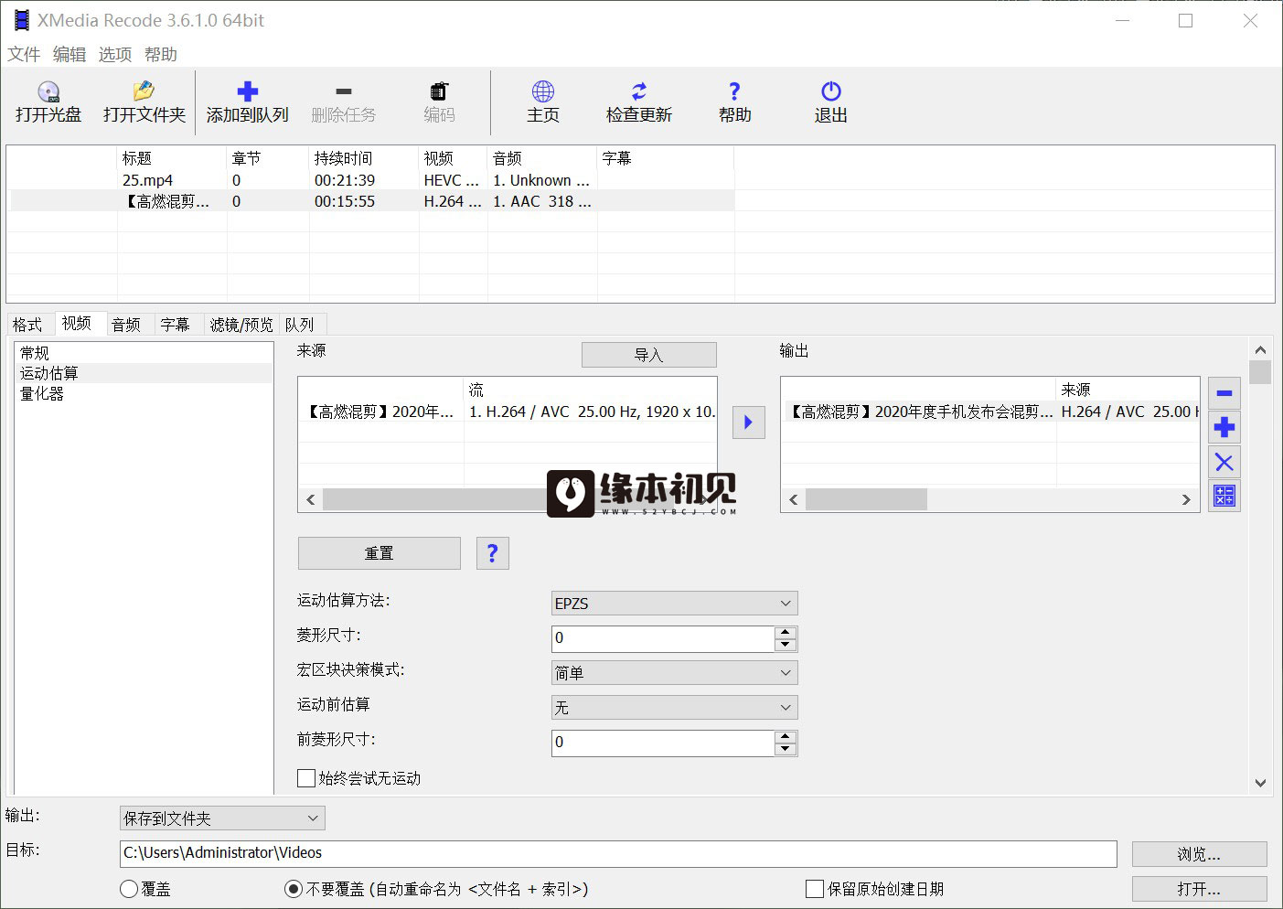Open the 文件 menu
1283x909 pixels.
coord(24,55)
